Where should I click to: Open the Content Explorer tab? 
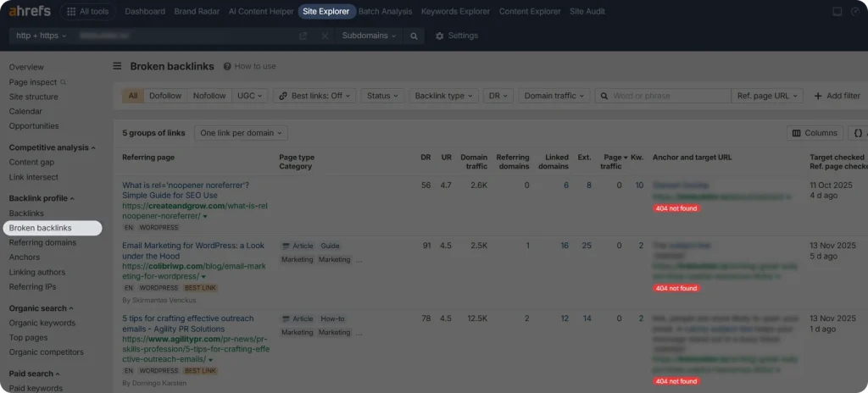click(530, 12)
